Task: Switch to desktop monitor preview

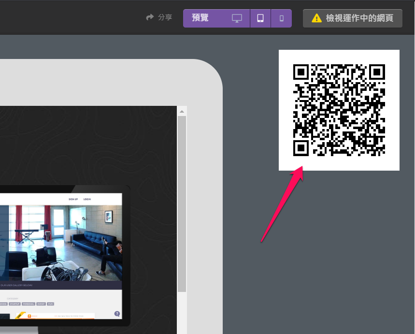Action: [x=237, y=18]
